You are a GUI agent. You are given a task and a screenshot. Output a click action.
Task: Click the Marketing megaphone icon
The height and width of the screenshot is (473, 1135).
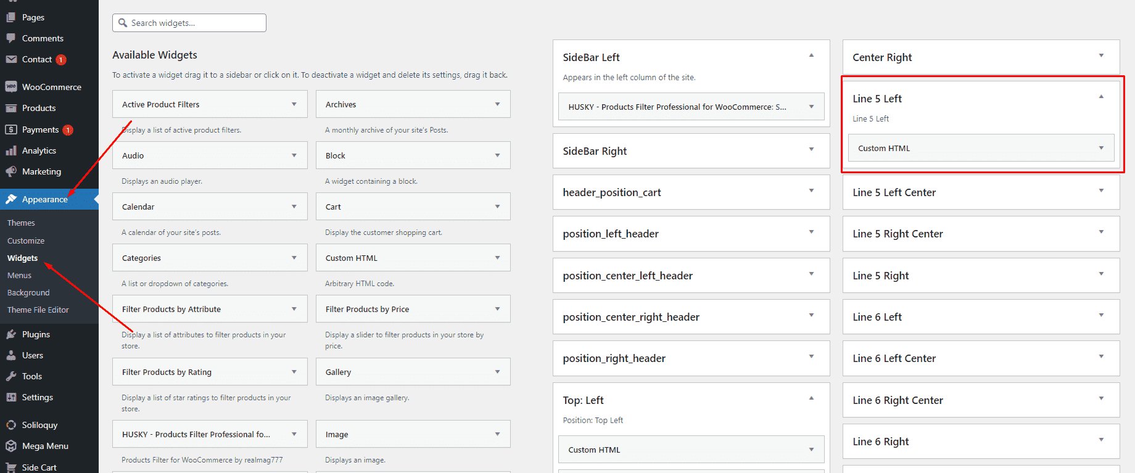(11, 171)
